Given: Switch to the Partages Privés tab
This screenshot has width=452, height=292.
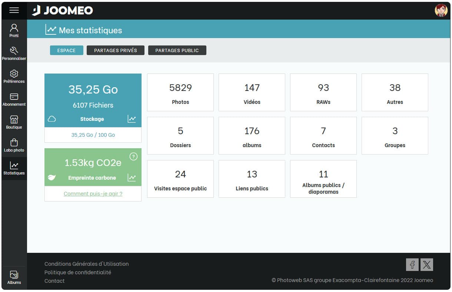Looking at the screenshot, I should [116, 50].
